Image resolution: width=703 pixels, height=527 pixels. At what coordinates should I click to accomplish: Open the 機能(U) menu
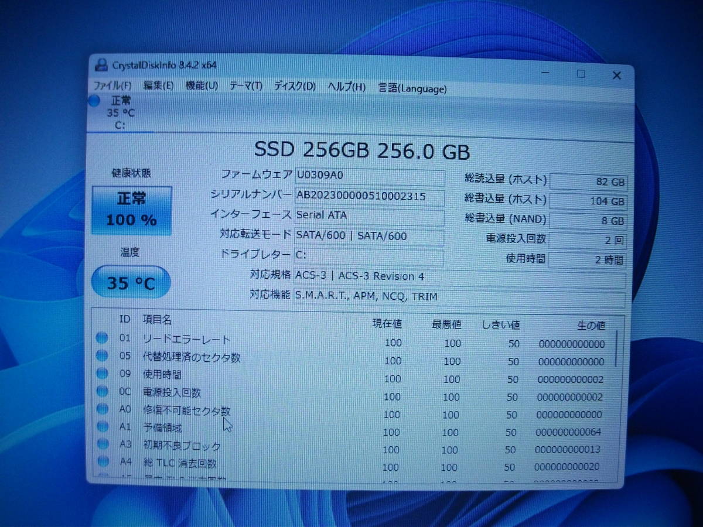(x=202, y=86)
